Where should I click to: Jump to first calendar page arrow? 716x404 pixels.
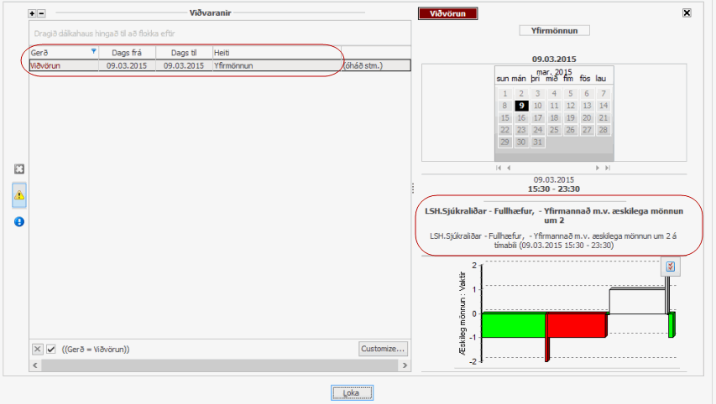(x=500, y=168)
